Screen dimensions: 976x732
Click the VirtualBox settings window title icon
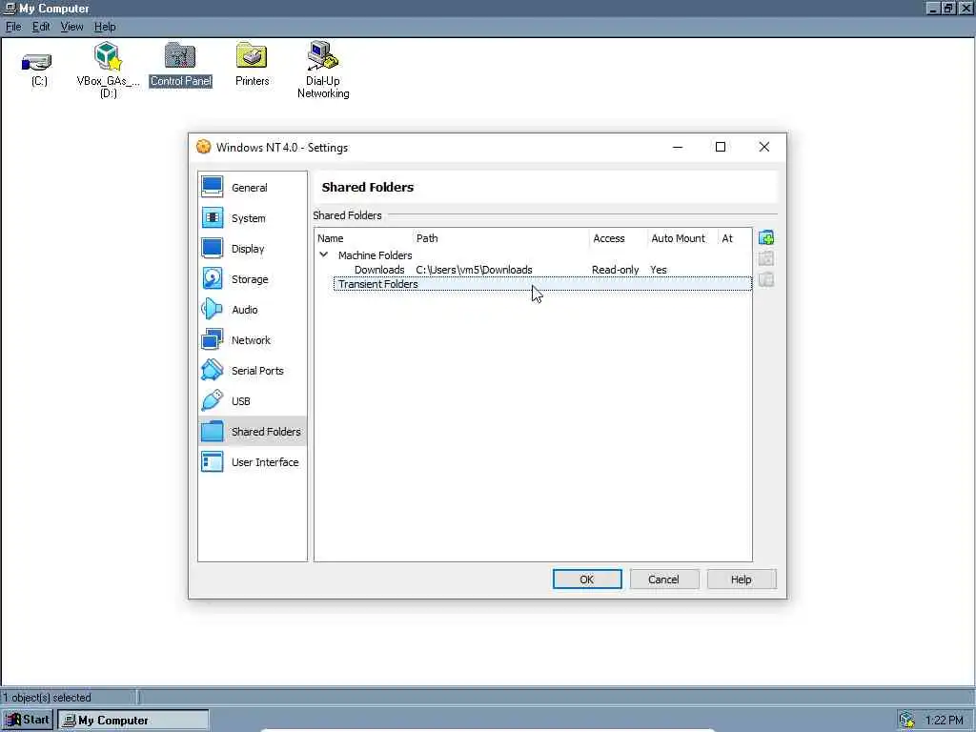(x=204, y=147)
